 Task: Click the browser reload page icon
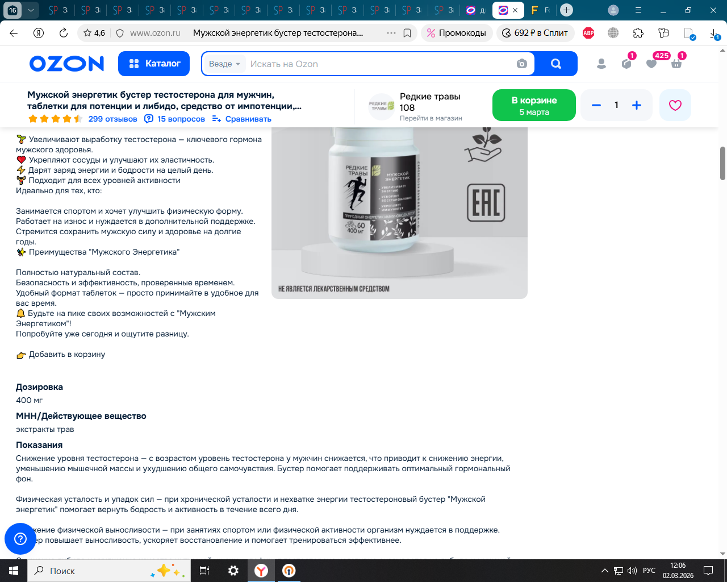[64, 33]
